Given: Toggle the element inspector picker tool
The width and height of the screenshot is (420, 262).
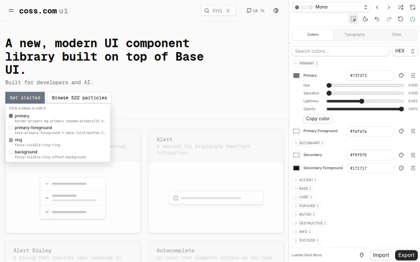Looking at the screenshot, I should 353,19.
